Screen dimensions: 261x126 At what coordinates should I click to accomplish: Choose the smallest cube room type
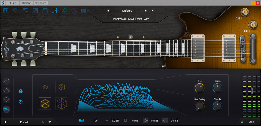[45, 87]
